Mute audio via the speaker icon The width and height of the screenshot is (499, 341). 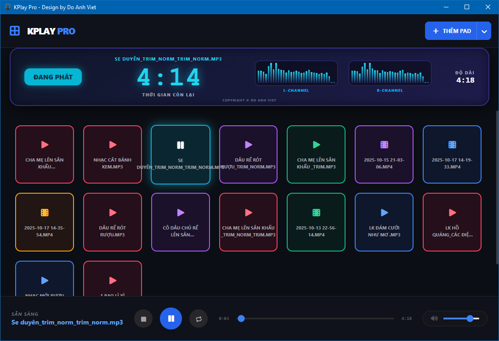point(434,319)
